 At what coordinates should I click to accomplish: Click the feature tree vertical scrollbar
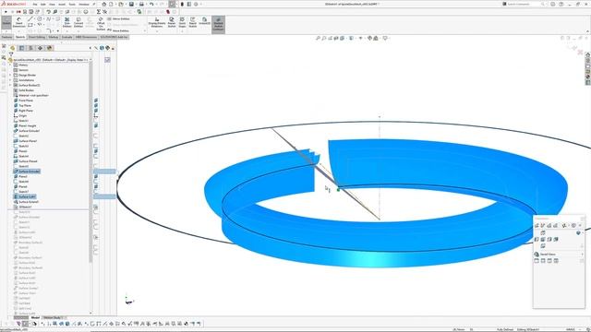90,162
